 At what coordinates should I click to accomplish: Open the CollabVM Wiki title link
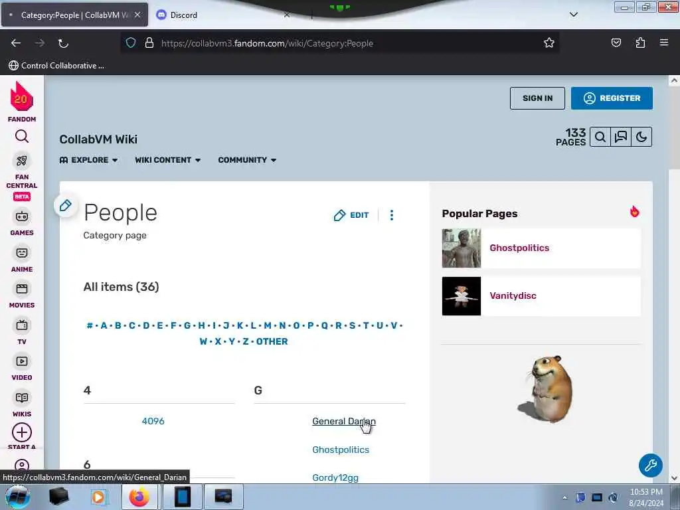[x=98, y=139]
